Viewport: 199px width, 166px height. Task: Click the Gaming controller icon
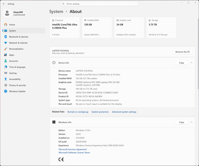pos(6,73)
